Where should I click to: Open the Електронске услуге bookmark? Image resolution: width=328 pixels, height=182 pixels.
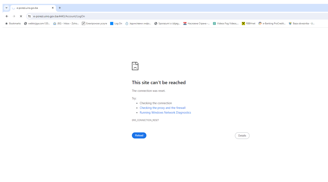coord(95,24)
